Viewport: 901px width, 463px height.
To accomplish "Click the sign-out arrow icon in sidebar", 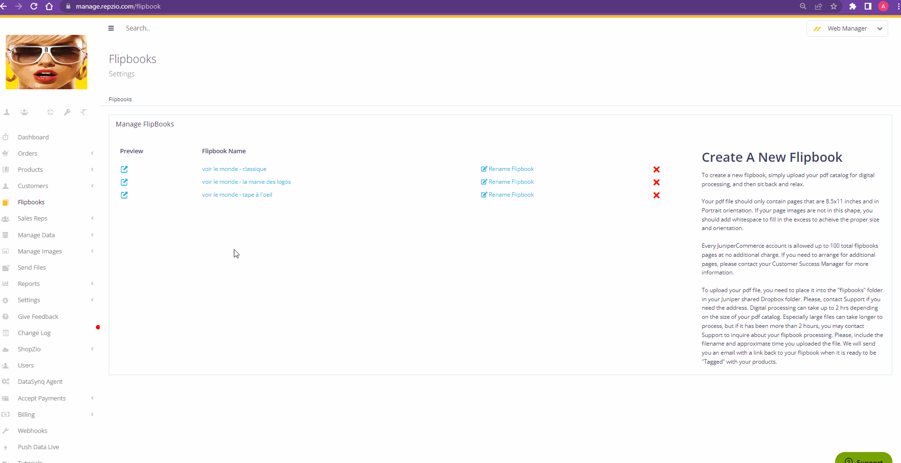I will [x=84, y=112].
